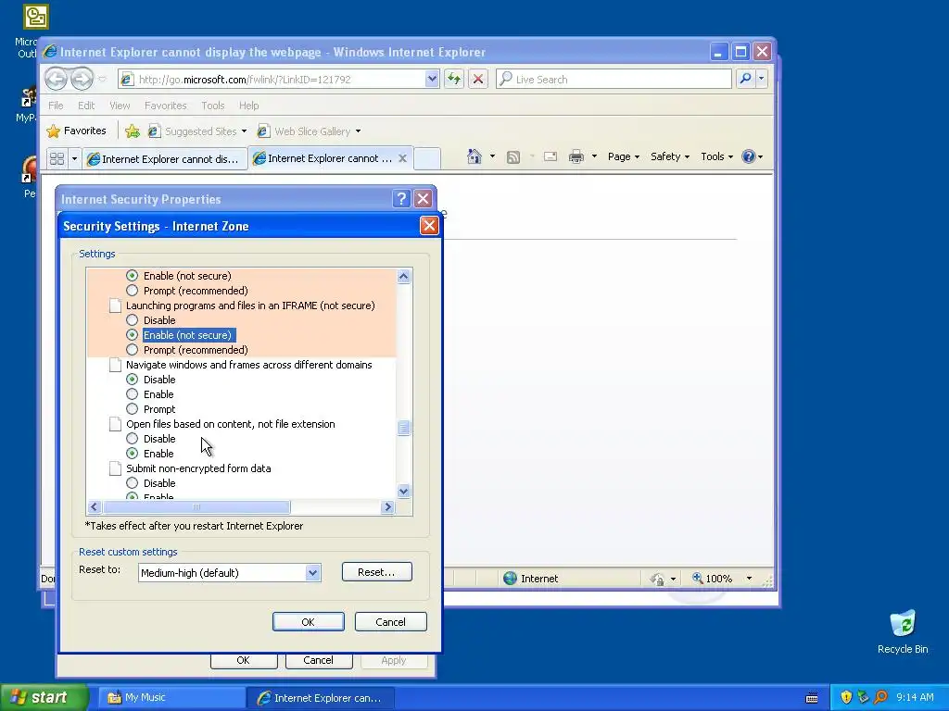This screenshot has width=949, height=711.
Task: Select Disable for Submit non-encrypted form data
Action: tap(132, 482)
